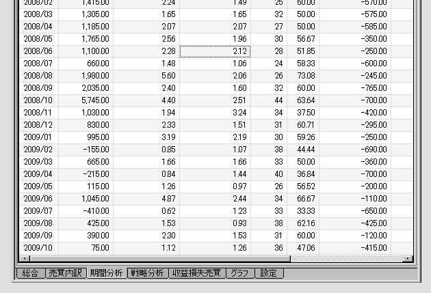This screenshot has width=431, height=293.
Task: Select the 2008/03 date cell
Action: click(x=39, y=14)
